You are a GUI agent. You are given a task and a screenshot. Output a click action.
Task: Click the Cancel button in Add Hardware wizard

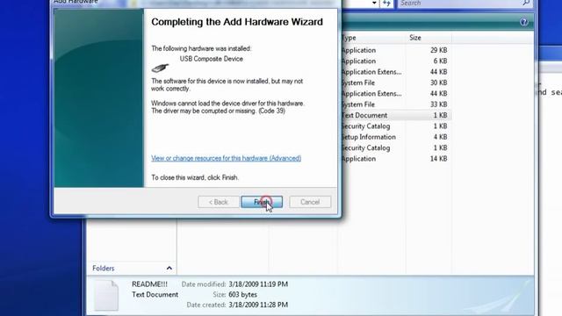[310, 202]
